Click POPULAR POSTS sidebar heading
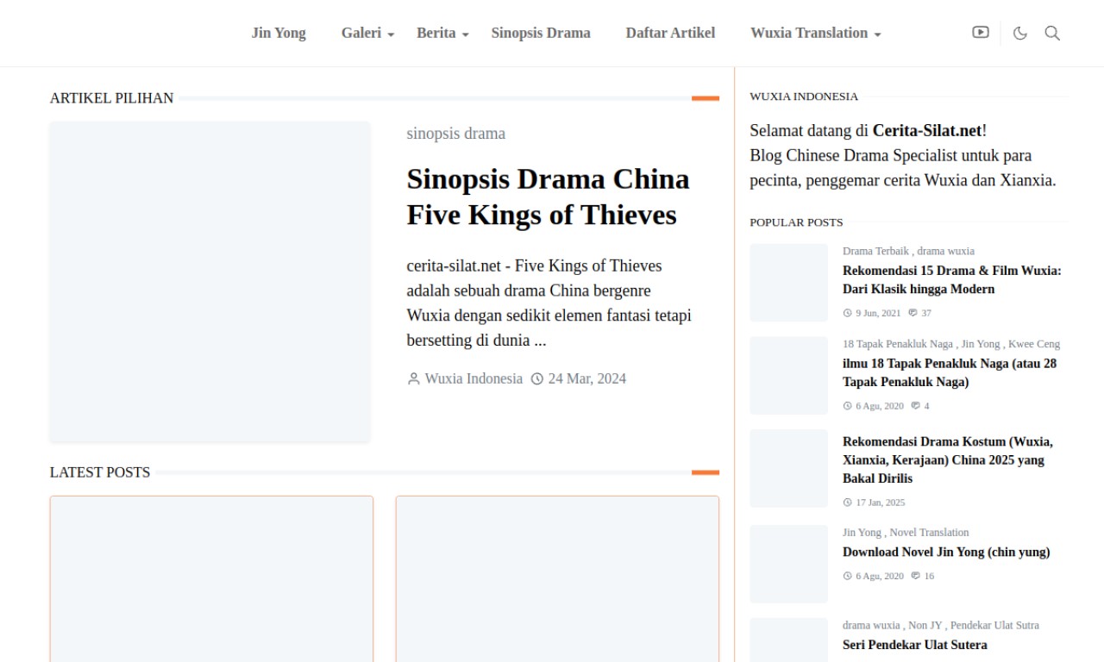Image resolution: width=1104 pixels, height=662 pixels. pyautogui.click(x=796, y=222)
